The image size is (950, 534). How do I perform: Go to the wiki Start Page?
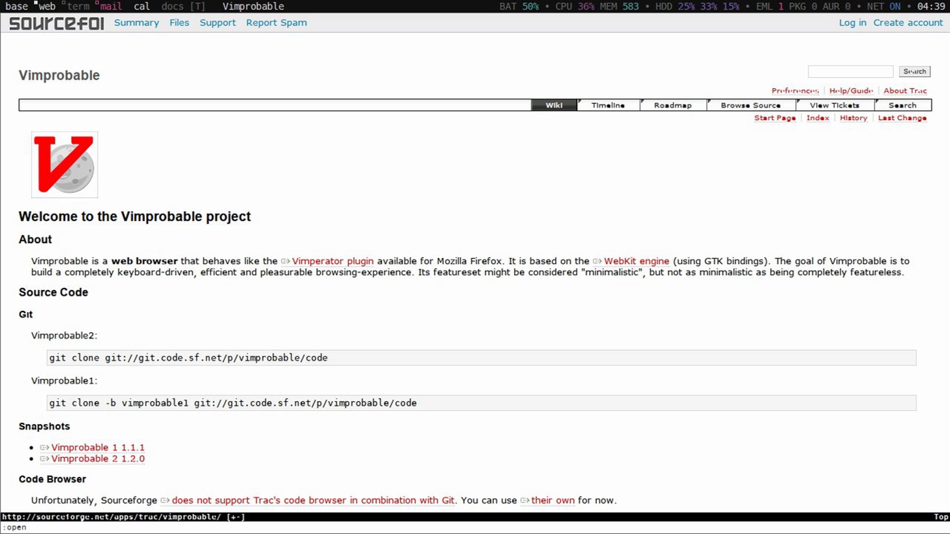pyautogui.click(x=775, y=118)
